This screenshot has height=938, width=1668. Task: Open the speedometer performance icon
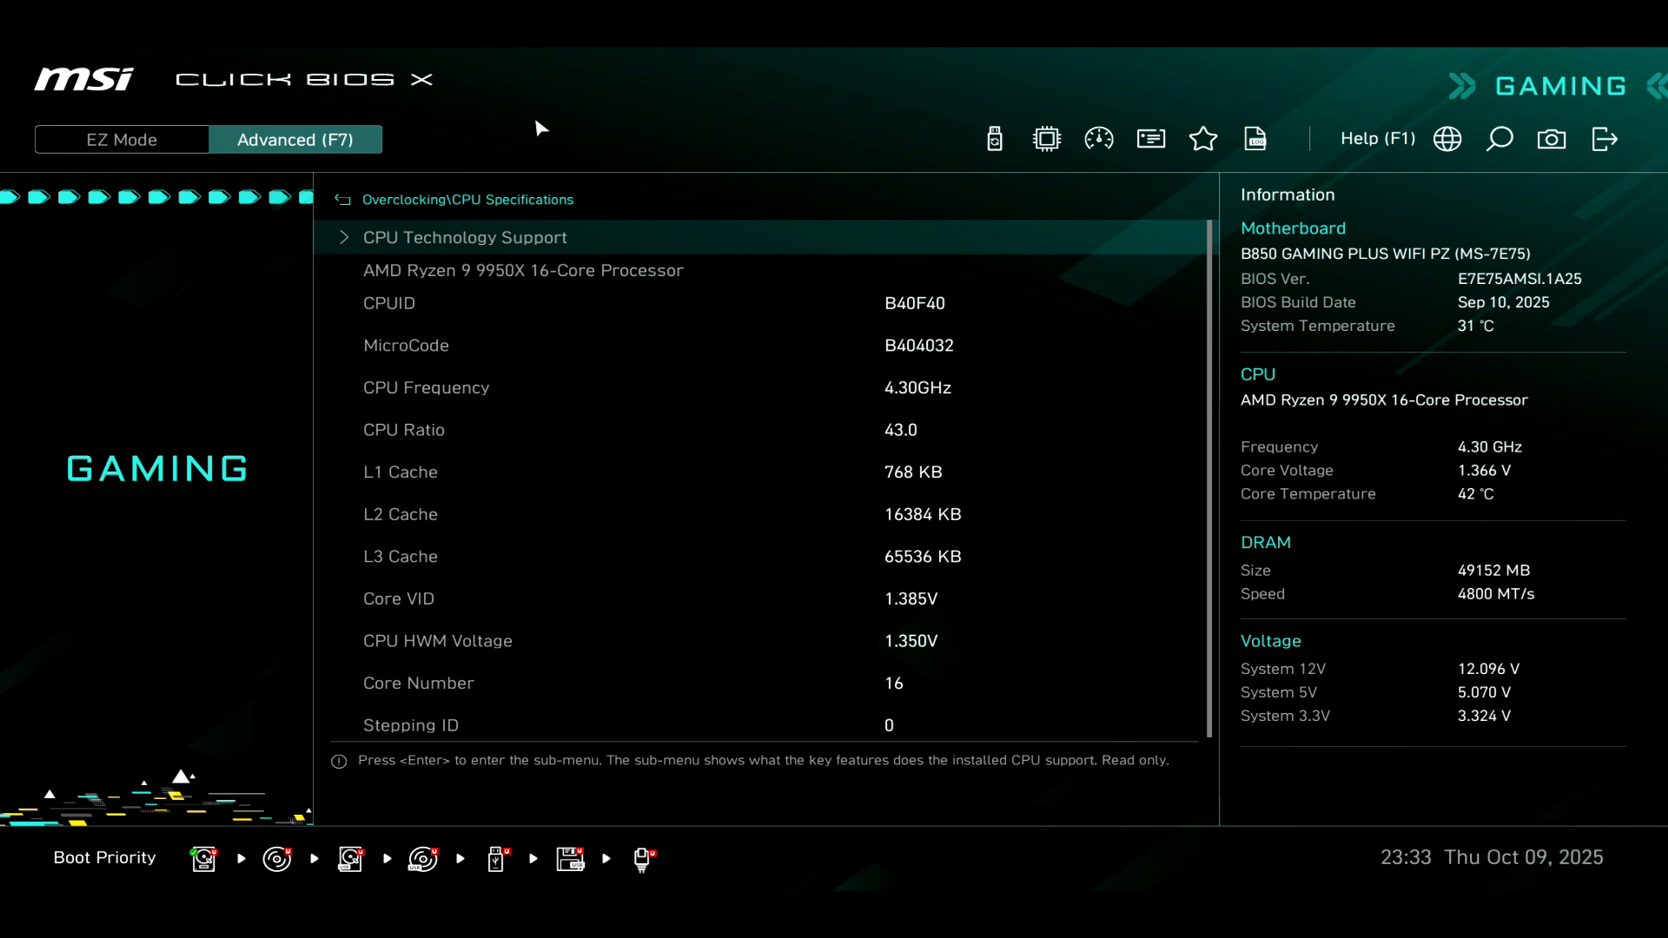(1099, 139)
